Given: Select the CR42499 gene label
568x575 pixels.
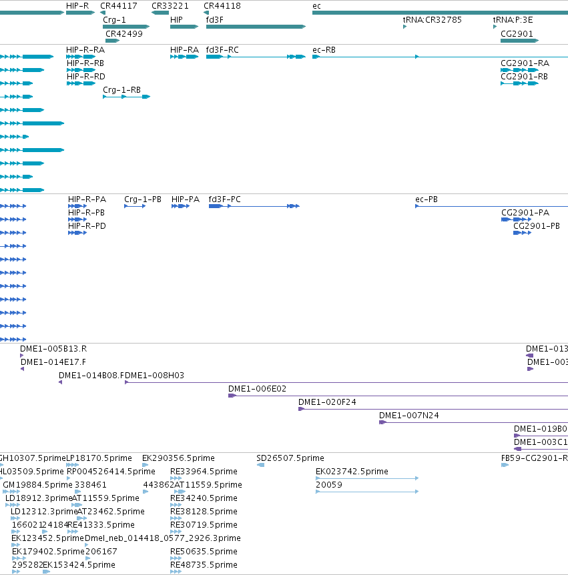Looking at the screenshot, I should click(124, 34).
